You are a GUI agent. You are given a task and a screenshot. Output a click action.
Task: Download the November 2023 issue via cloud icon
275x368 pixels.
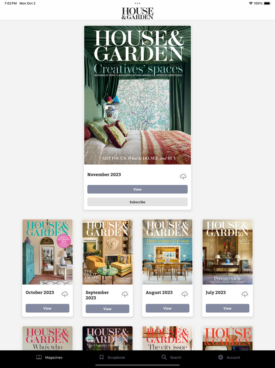[183, 176]
